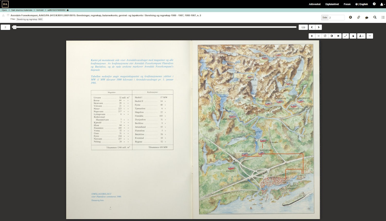The image size is (386, 221).
Task: Click the 'Magasiner' table header
Action: 112,92
